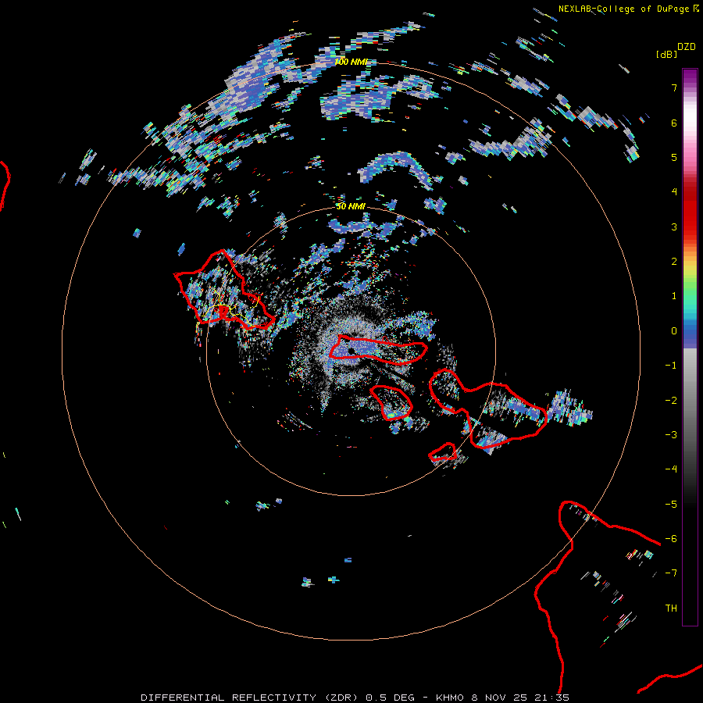Click the Molokai island outline around the radar

pyautogui.click(x=378, y=349)
